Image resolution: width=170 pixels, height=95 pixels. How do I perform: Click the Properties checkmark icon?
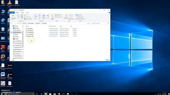[x=66, y=16]
